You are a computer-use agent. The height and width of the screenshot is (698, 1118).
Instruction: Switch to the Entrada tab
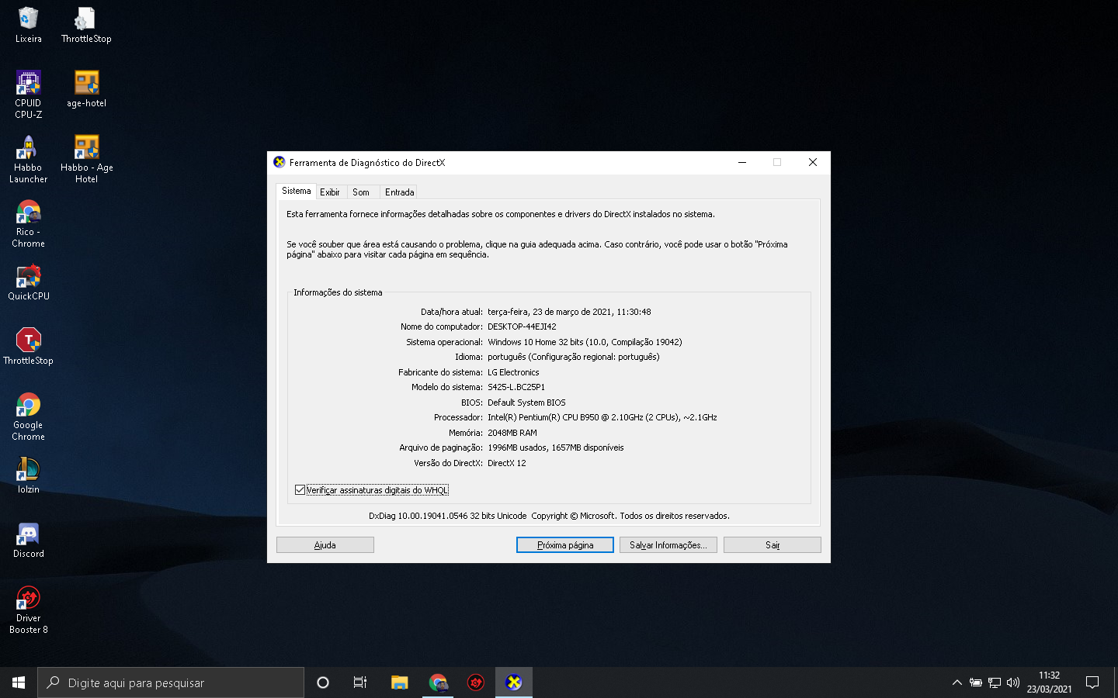399,192
